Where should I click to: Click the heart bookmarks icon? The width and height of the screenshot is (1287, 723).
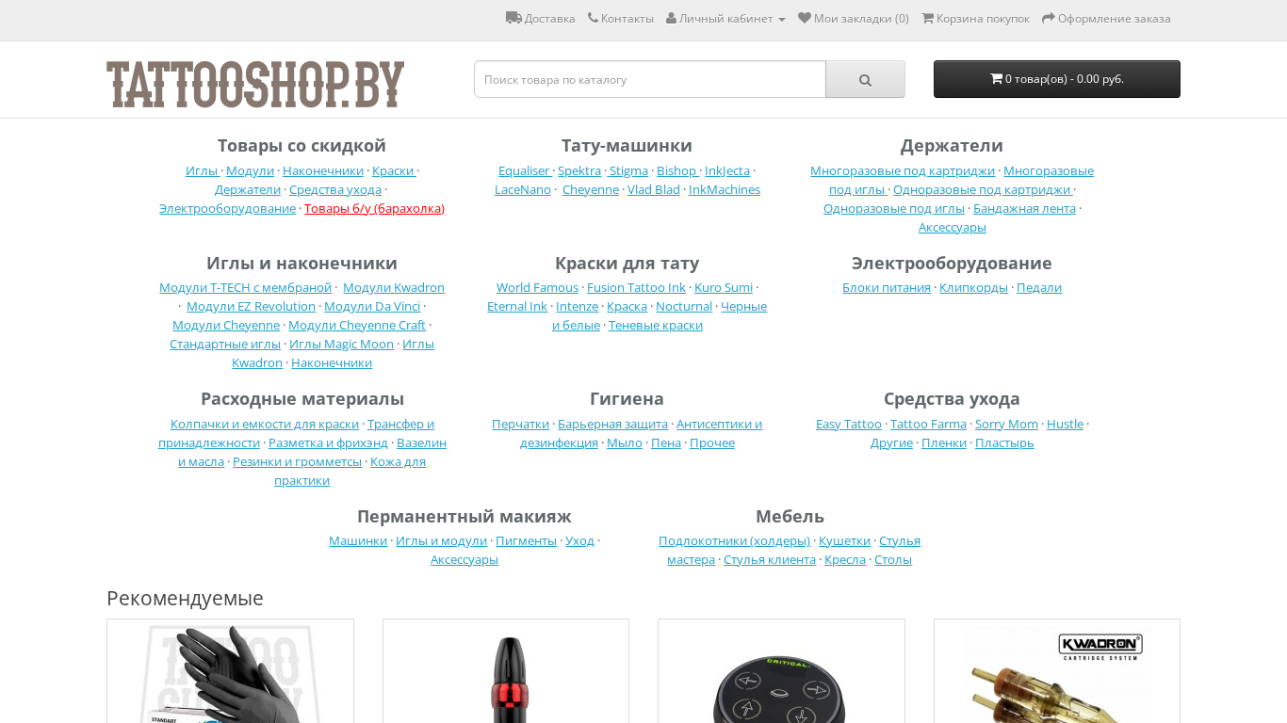tap(805, 18)
